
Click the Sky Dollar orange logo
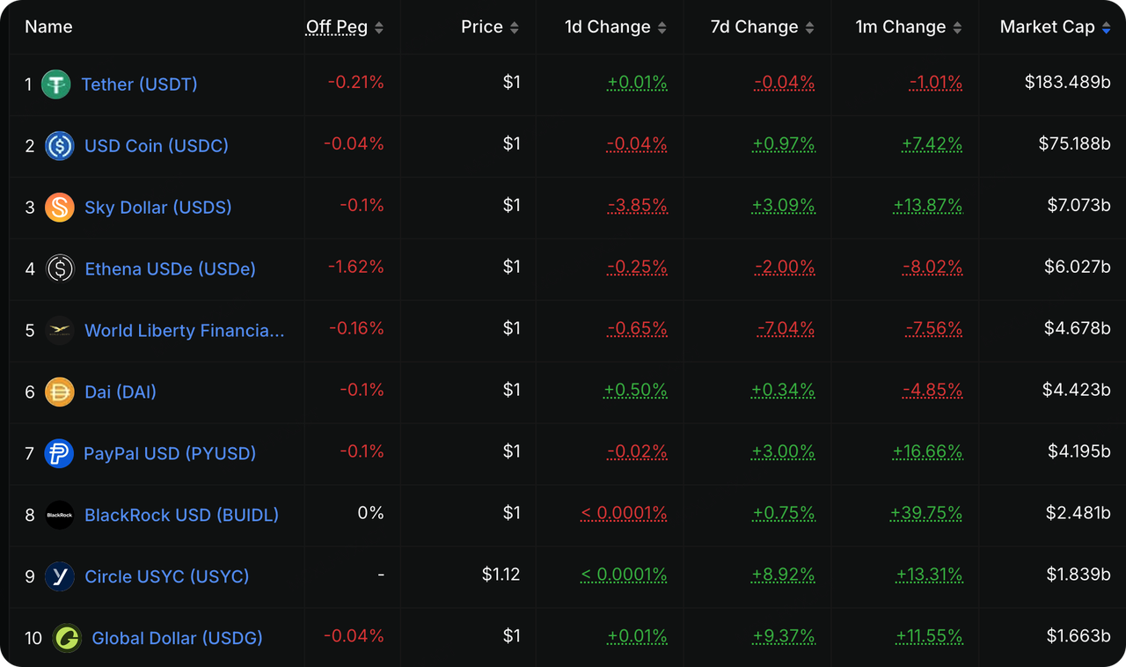pyautogui.click(x=60, y=208)
